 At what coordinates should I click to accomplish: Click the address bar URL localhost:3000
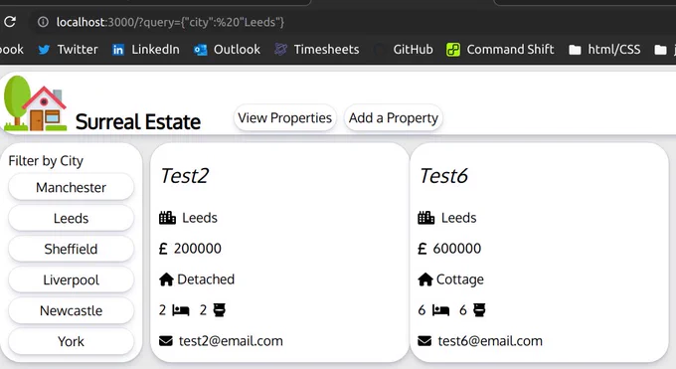[170, 22]
